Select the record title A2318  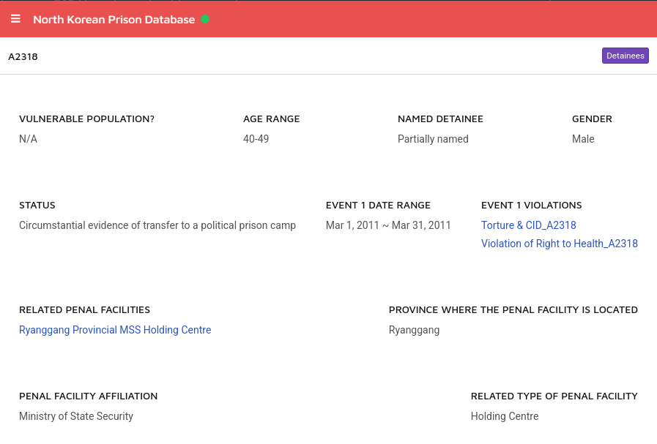click(23, 57)
